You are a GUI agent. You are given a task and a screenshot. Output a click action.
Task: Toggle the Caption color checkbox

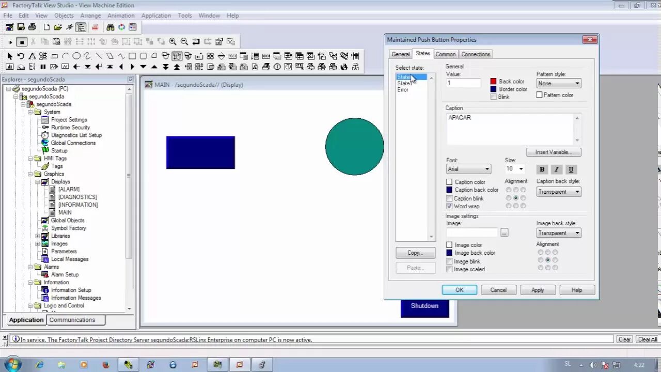coord(449,182)
